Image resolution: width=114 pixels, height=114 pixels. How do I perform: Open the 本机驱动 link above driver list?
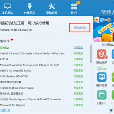(x=78, y=48)
